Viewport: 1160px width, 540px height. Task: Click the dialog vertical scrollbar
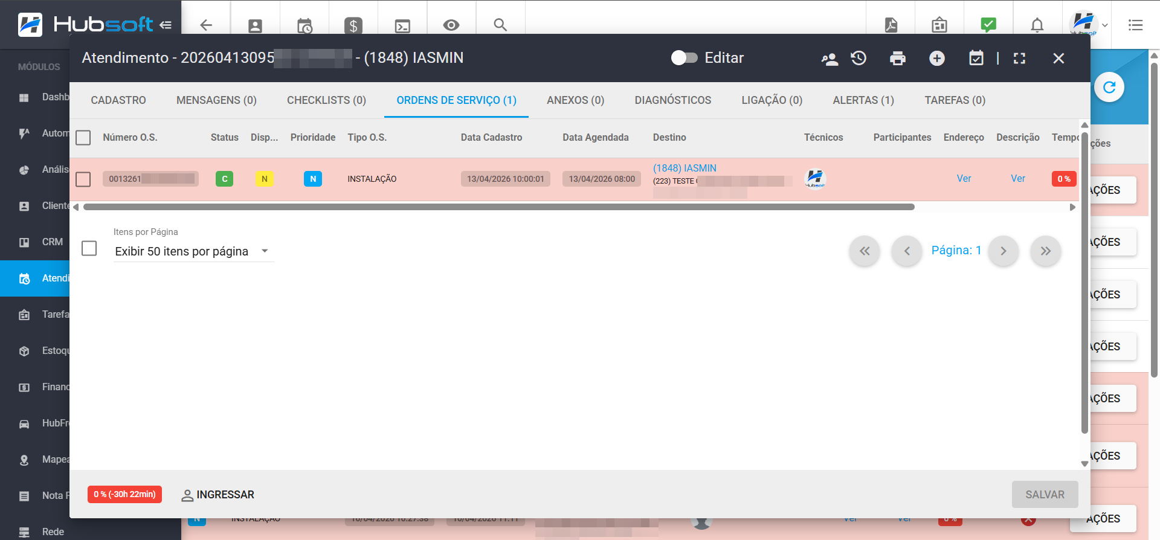[1084, 284]
